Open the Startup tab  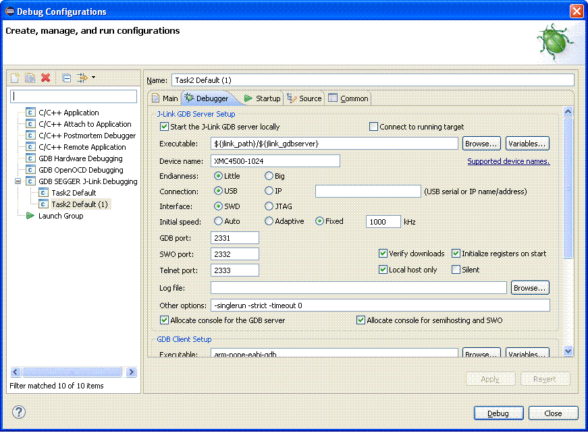pyautogui.click(x=262, y=98)
